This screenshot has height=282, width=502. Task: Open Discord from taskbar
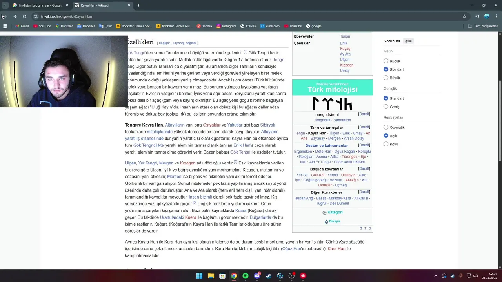(257, 276)
